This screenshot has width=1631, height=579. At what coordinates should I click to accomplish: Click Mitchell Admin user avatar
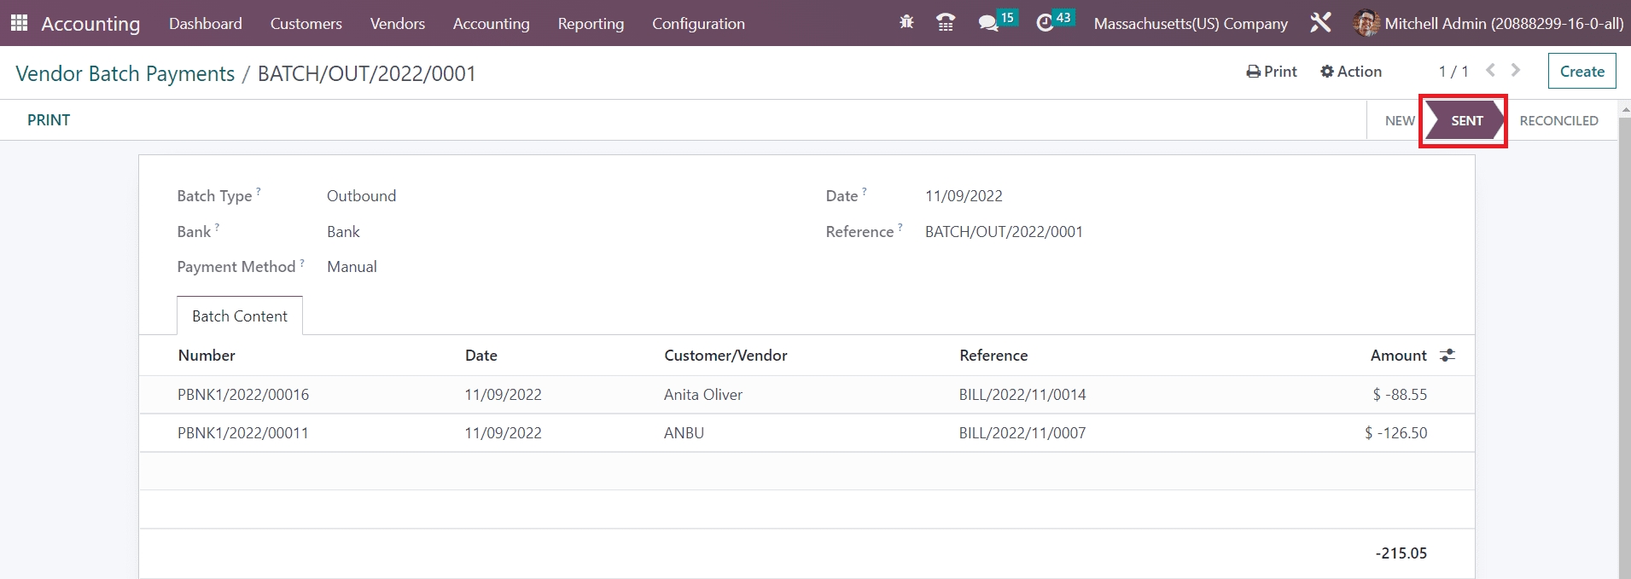pos(1366,23)
